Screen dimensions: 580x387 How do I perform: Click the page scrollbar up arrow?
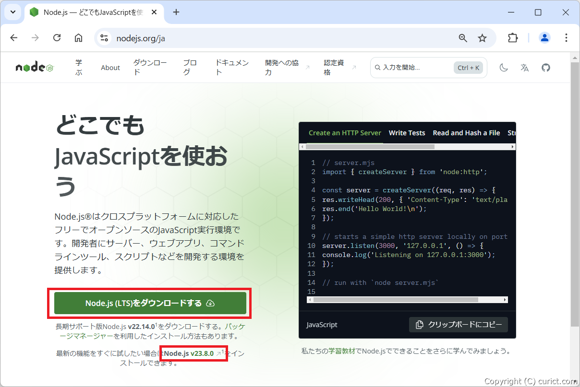[575, 57]
